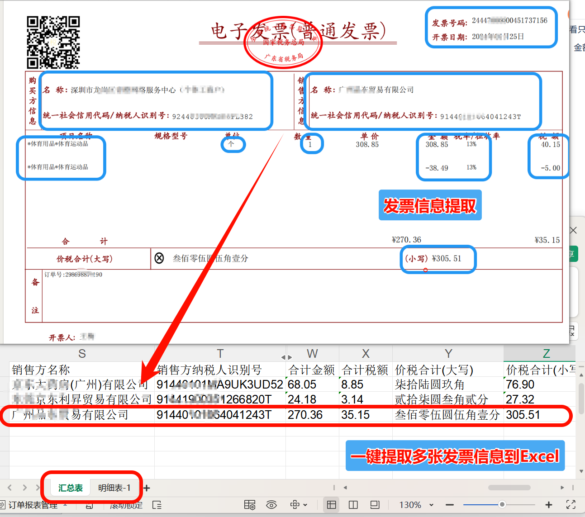This screenshot has height=517, width=585.
Task: Click the fullscreen icon at bottom right
Action: pos(571,505)
